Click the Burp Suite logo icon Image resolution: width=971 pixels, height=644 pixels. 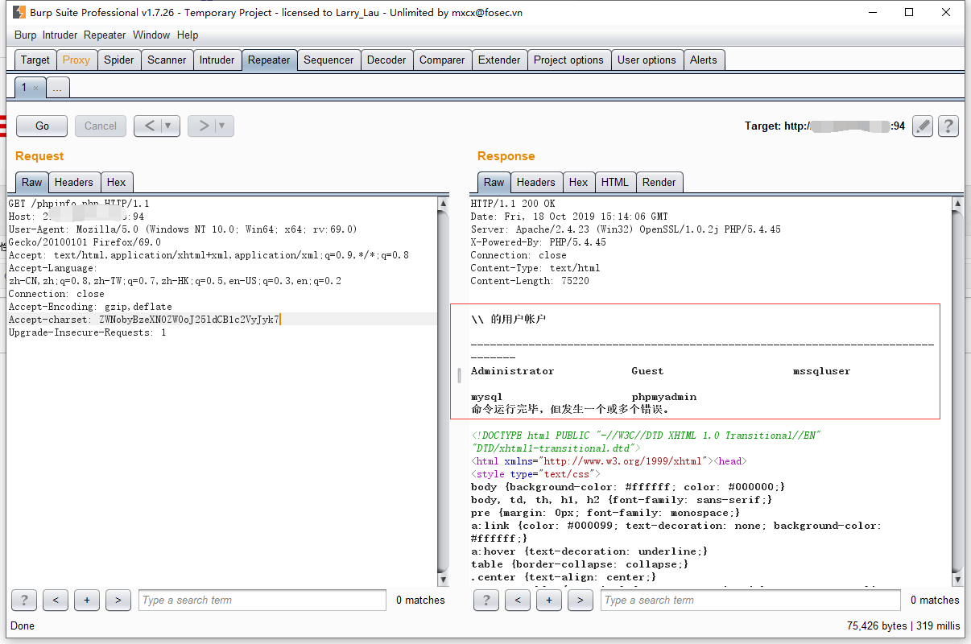(19, 12)
